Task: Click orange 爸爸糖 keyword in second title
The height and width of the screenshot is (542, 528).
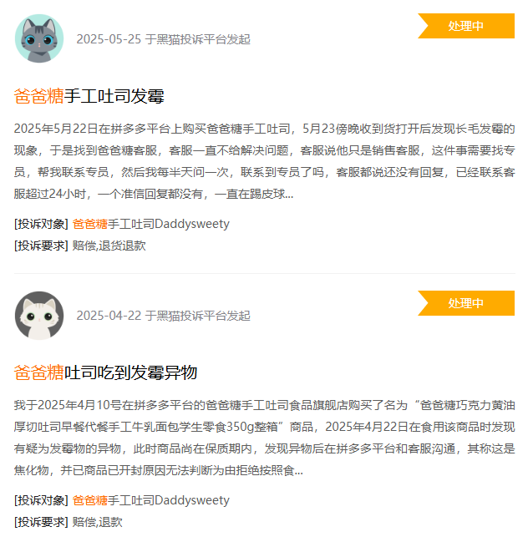Action: pos(38,372)
